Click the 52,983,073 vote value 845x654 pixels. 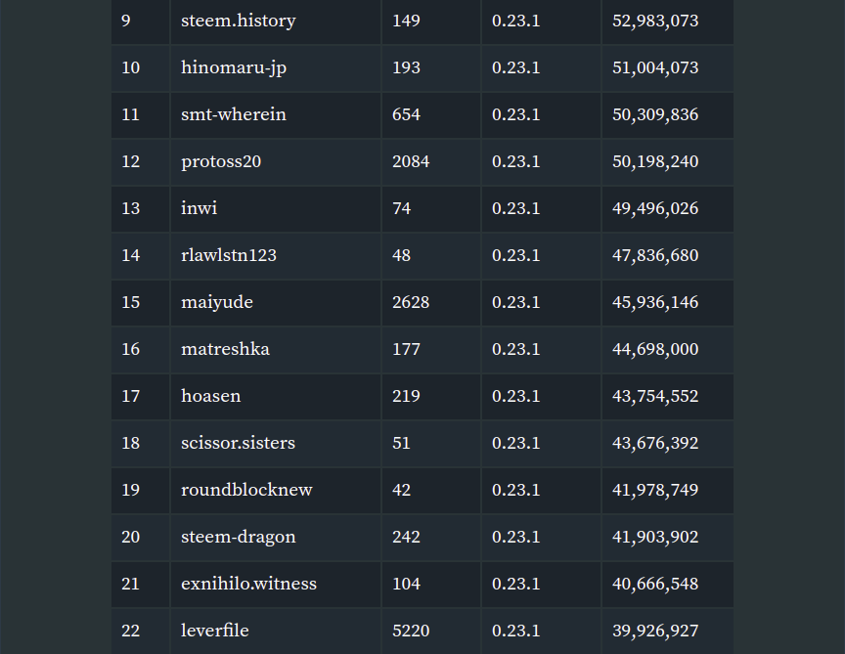pos(655,21)
